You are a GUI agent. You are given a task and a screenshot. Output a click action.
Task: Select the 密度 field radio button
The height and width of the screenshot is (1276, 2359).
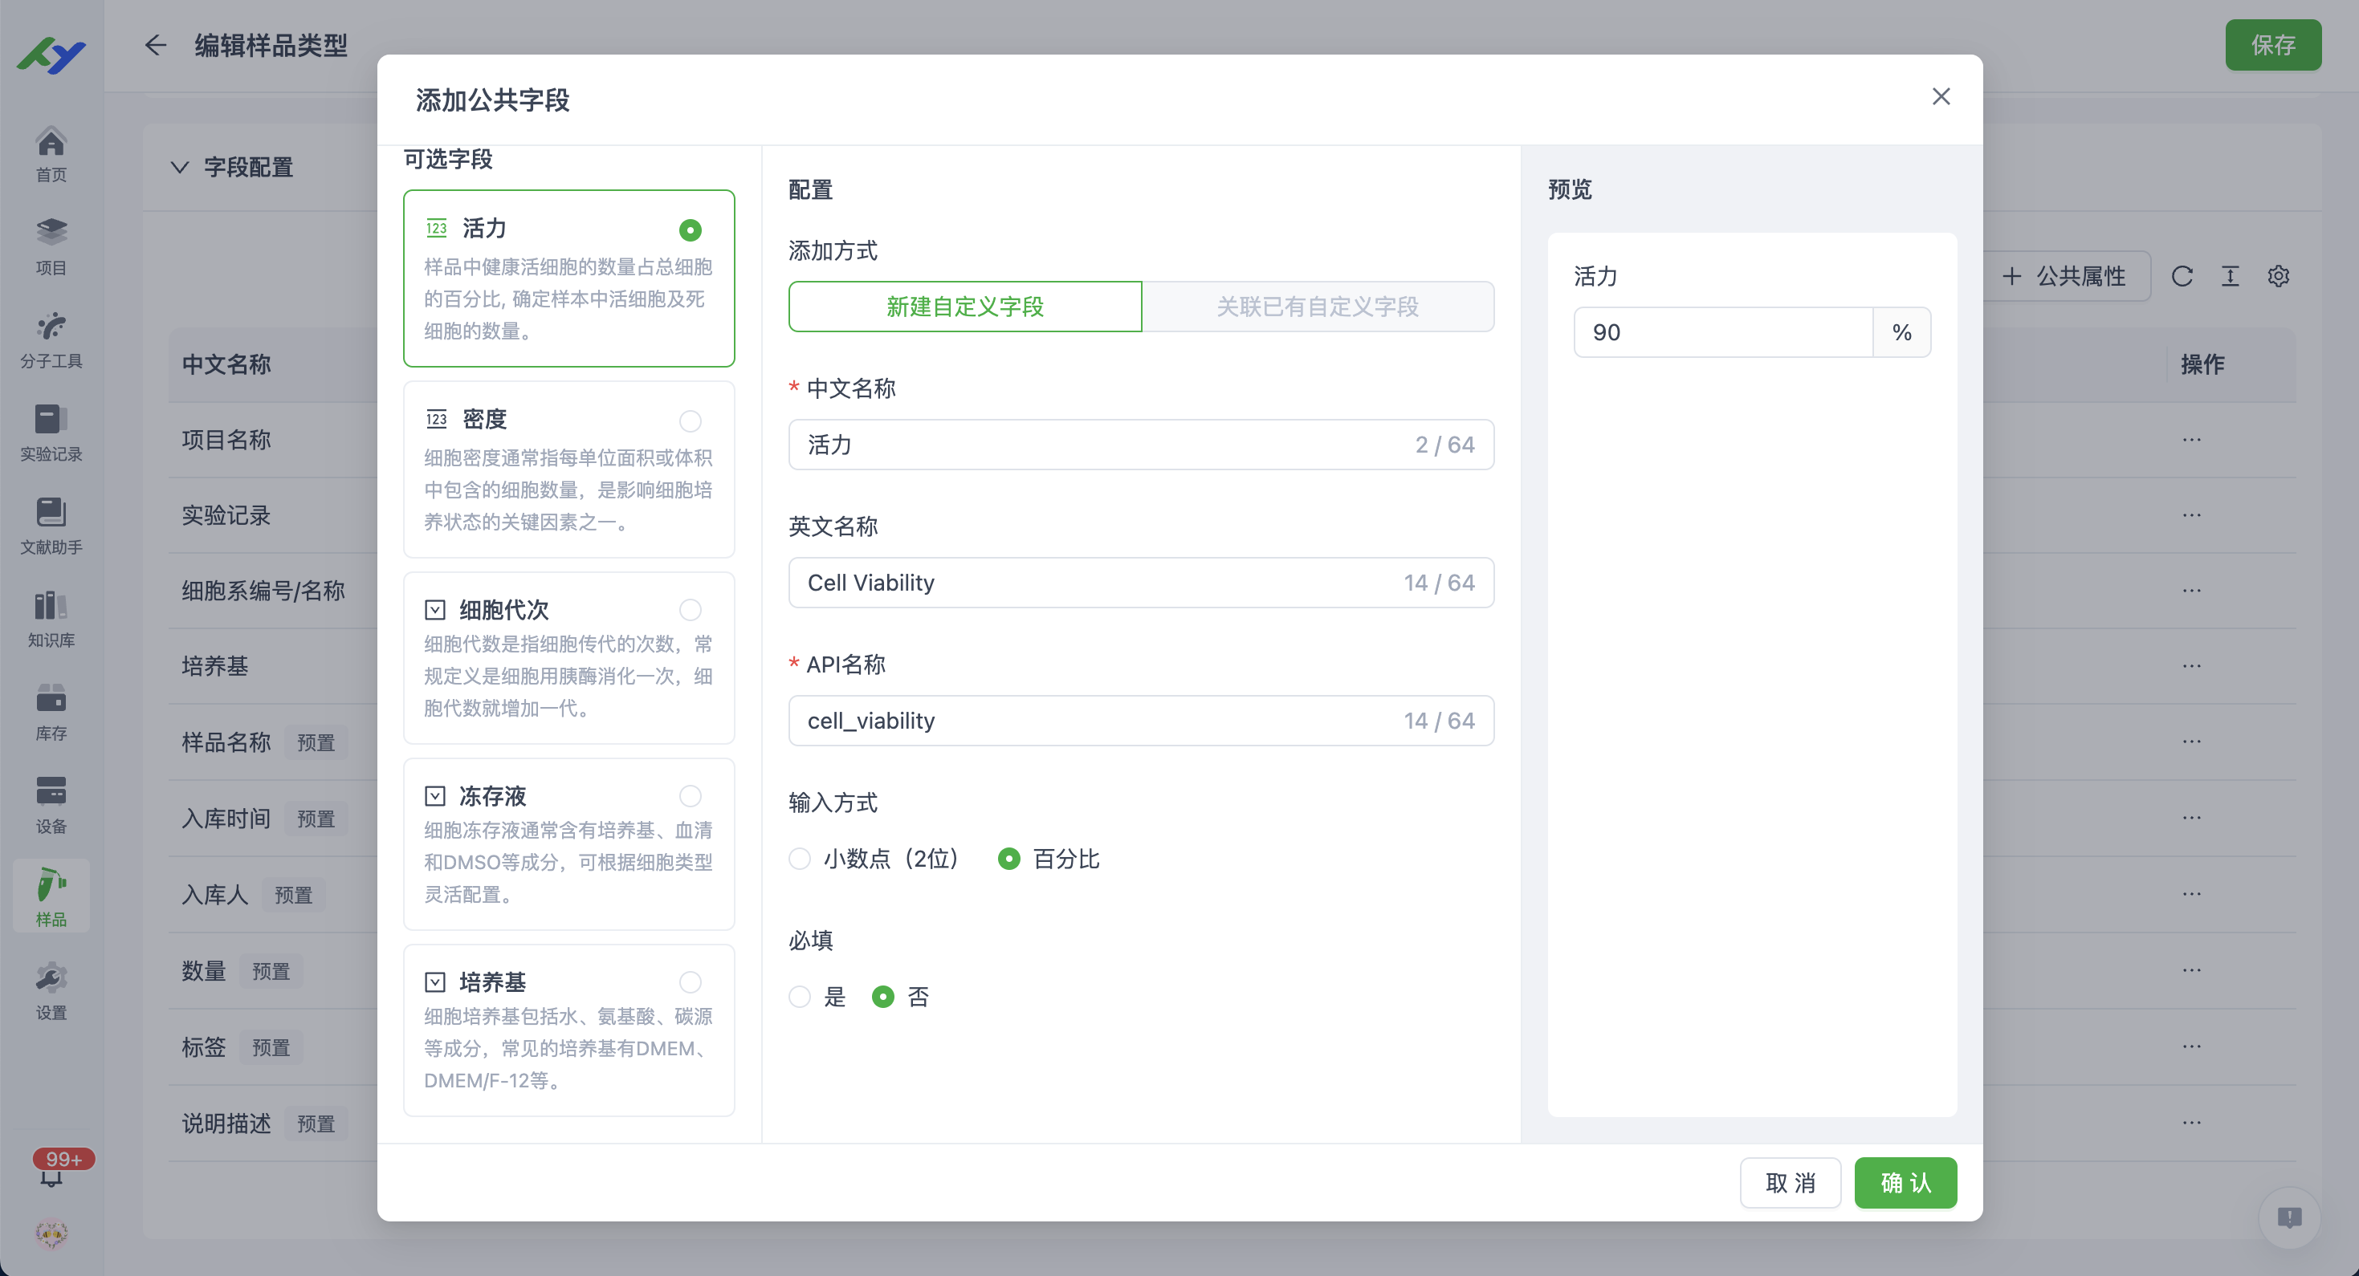690,421
